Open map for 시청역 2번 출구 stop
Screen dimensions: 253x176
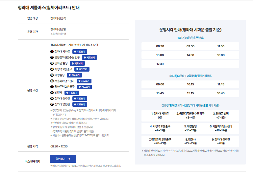point(82,69)
